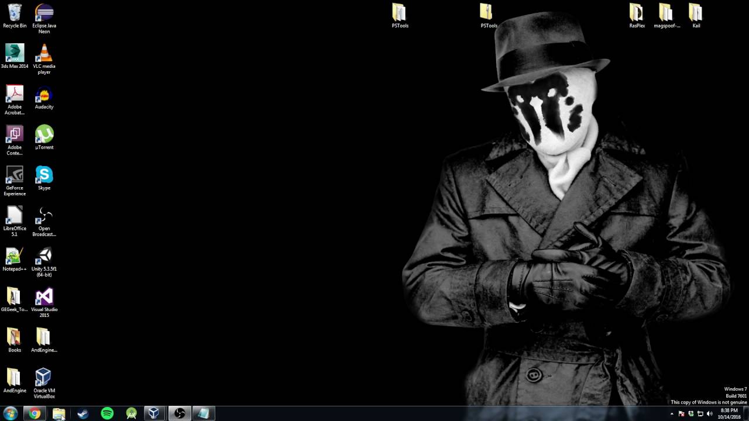Select the Books folder icon

[x=15, y=340]
